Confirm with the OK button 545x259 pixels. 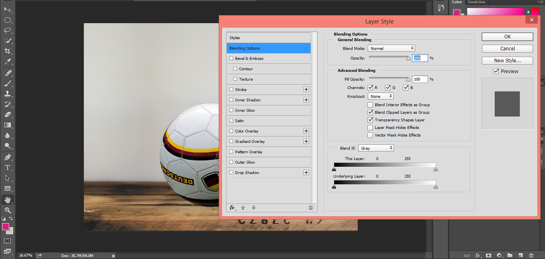pos(507,36)
